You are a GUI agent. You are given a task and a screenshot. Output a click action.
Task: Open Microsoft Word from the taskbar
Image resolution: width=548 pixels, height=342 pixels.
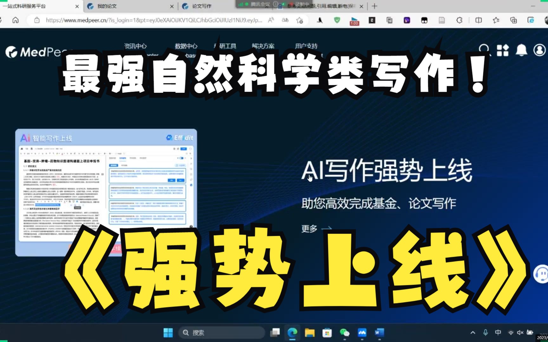379,332
